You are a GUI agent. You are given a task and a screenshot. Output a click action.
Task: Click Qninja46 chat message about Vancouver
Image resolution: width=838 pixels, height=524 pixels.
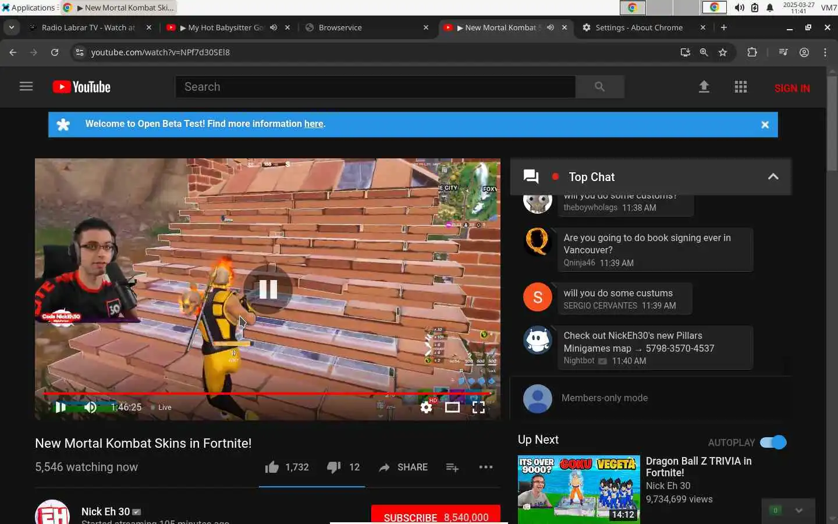click(x=655, y=250)
